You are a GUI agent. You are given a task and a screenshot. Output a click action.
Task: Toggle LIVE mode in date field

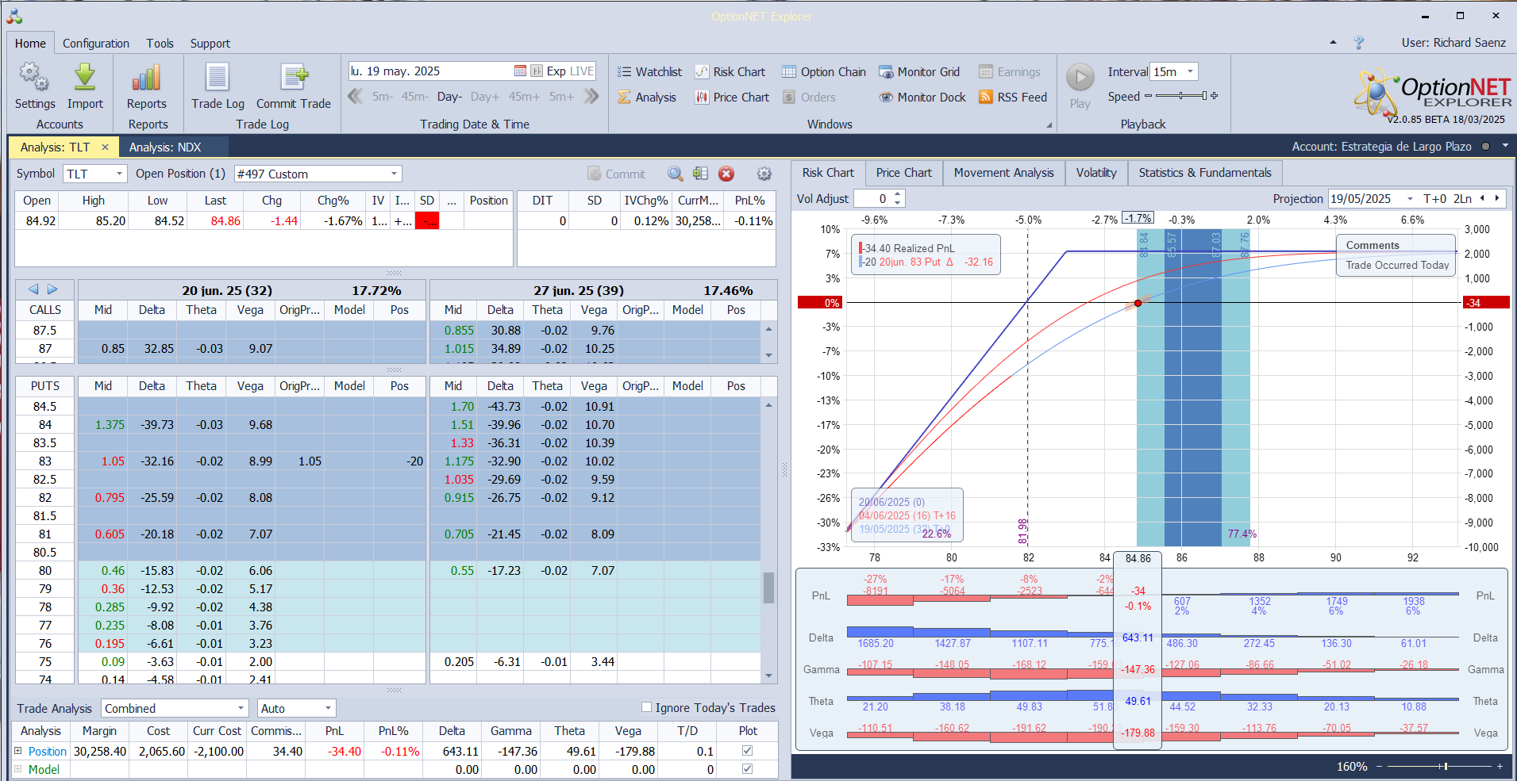point(582,71)
